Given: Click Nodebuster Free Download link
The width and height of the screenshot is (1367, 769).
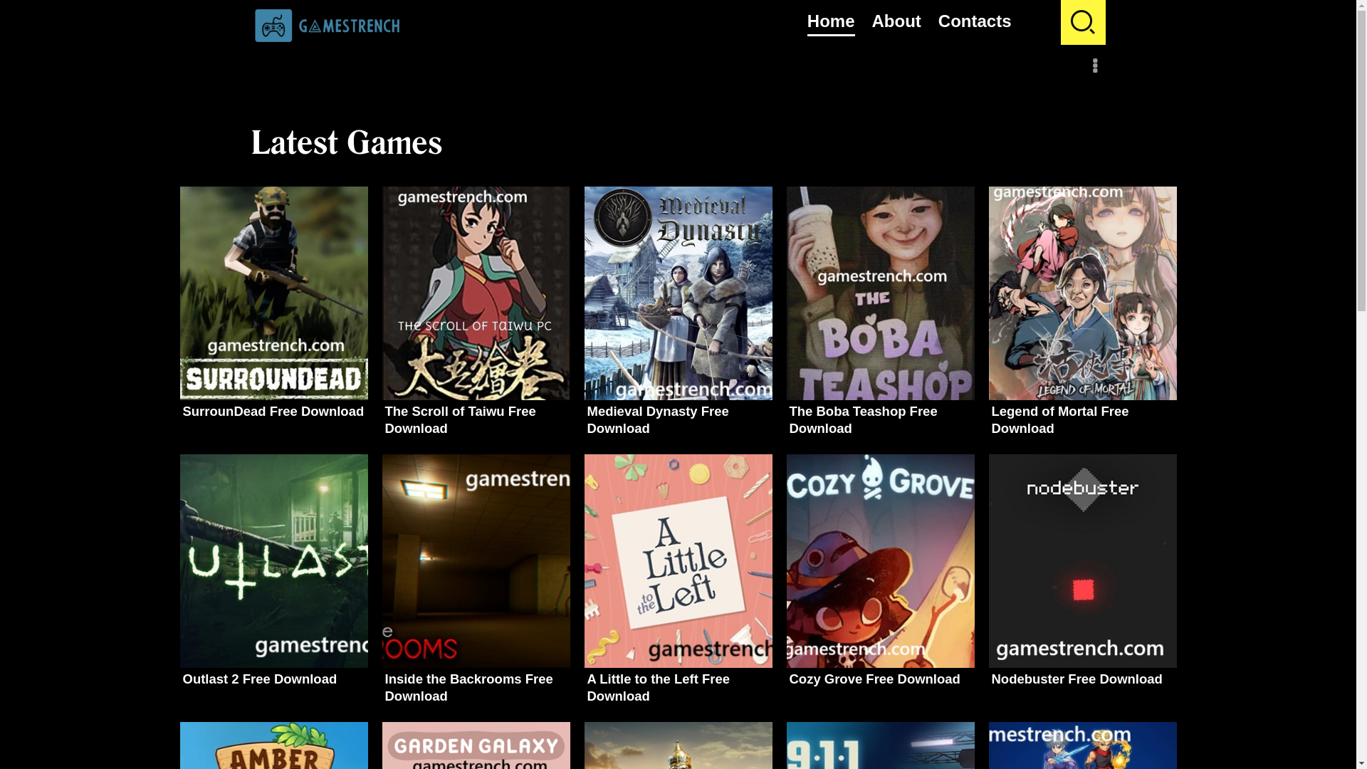Looking at the screenshot, I should click(x=1077, y=679).
